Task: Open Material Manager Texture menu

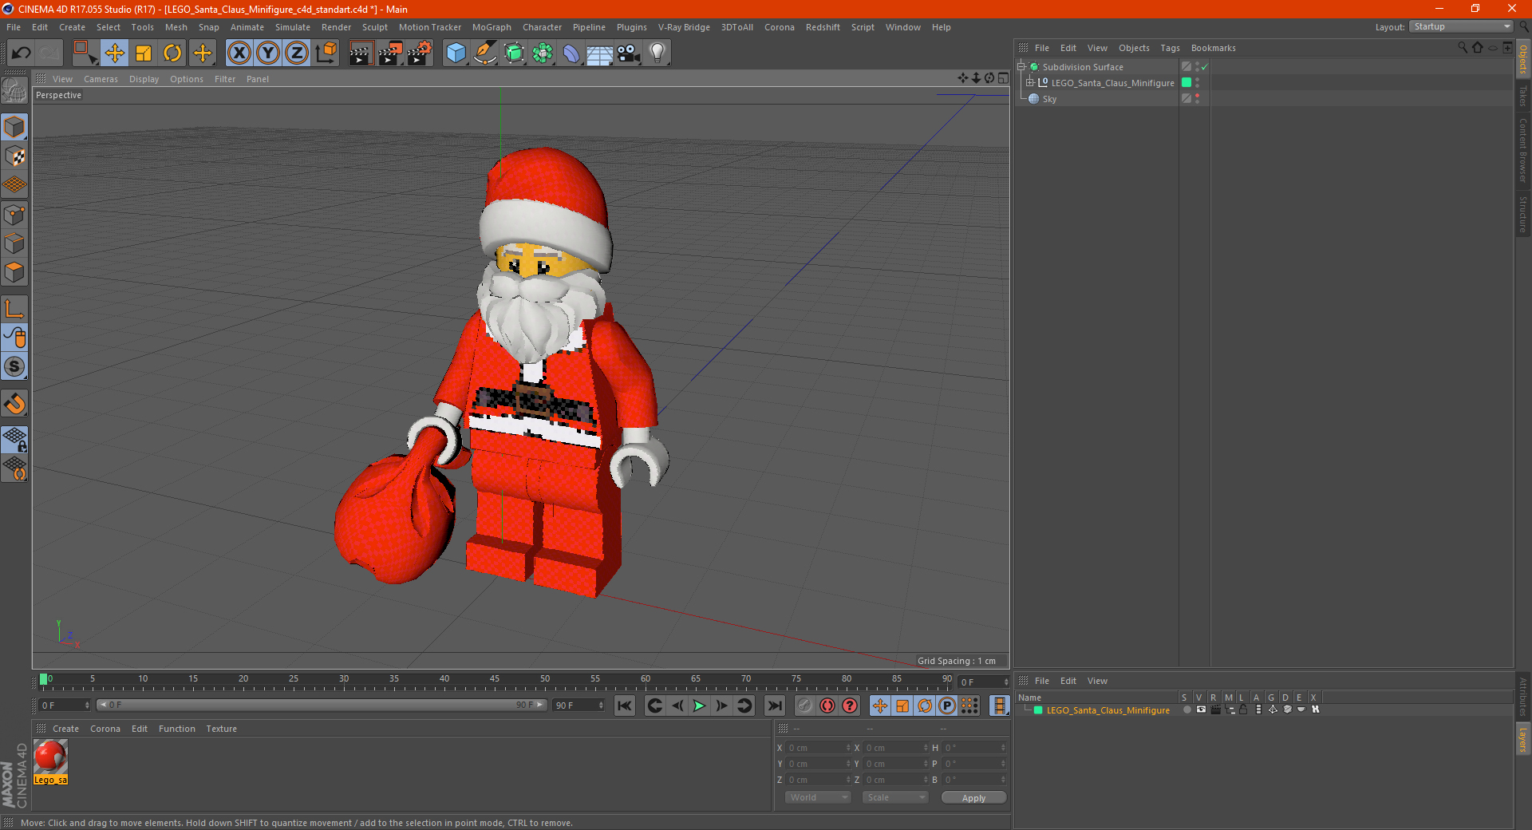Action: (x=221, y=729)
